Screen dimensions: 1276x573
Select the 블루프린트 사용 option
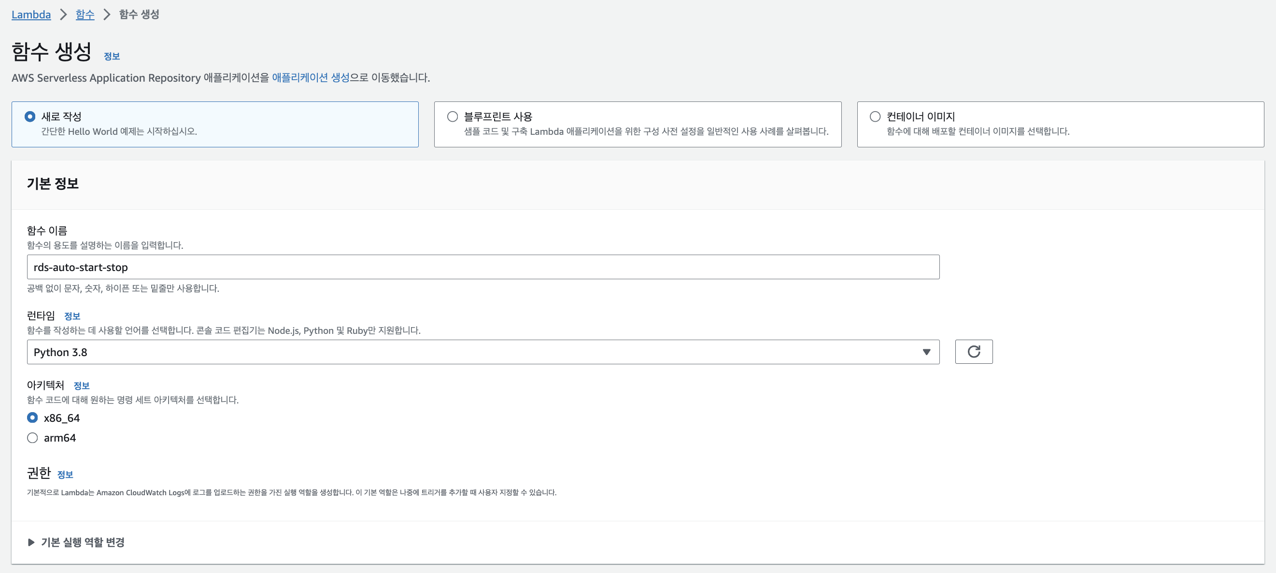452,116
